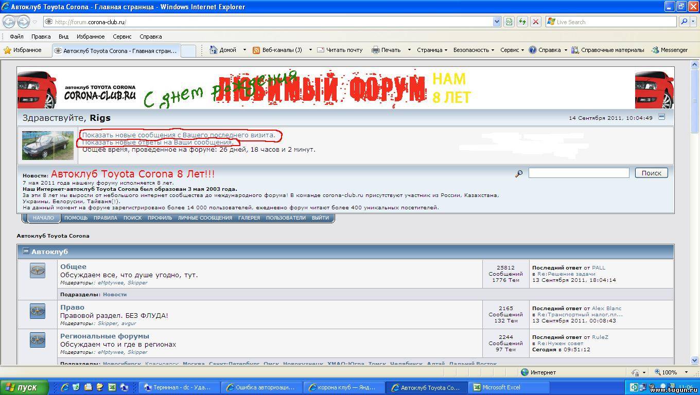
Task: Open the Право forum board link
Action: click(x=72, y=307)
